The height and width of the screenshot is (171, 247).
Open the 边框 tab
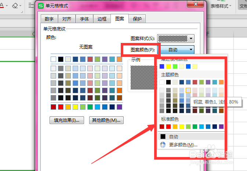(x=102, y=19)
